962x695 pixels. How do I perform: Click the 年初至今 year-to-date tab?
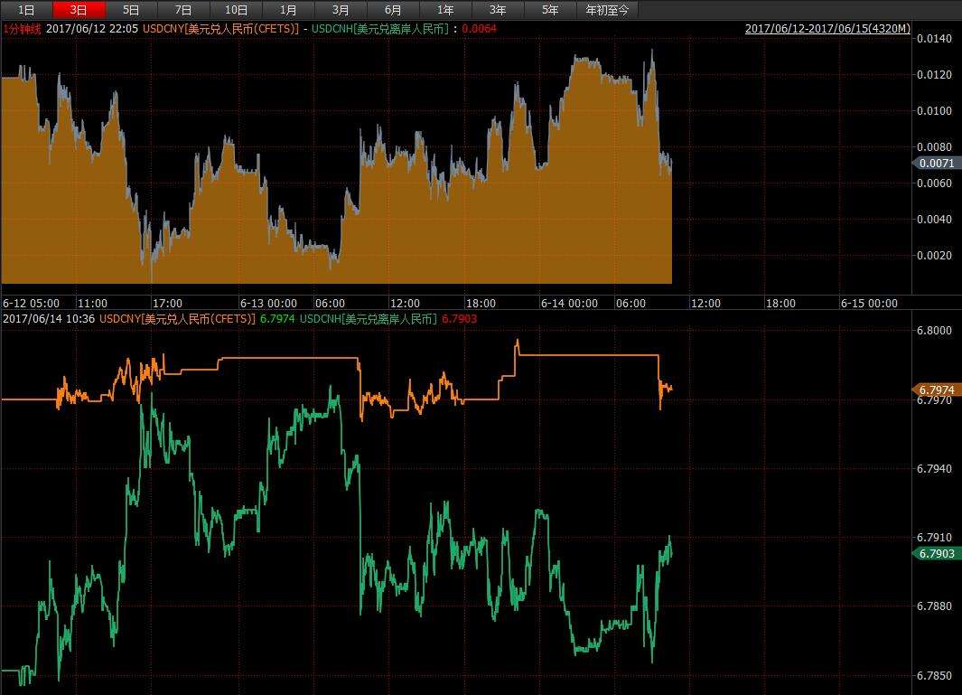pos(608,10)
